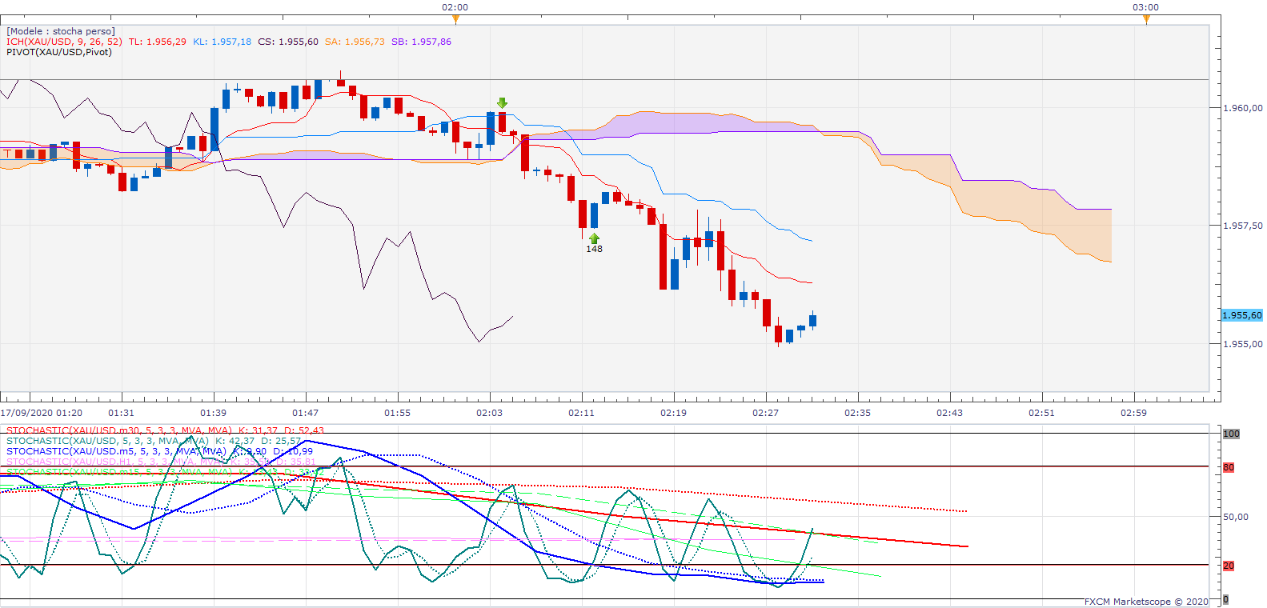Click the 01:39 time axis label
This screenshot has height=608, width=1267.
pos(214,413)
